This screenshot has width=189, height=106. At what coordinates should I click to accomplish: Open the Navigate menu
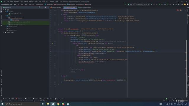click(x=16, y=1)
